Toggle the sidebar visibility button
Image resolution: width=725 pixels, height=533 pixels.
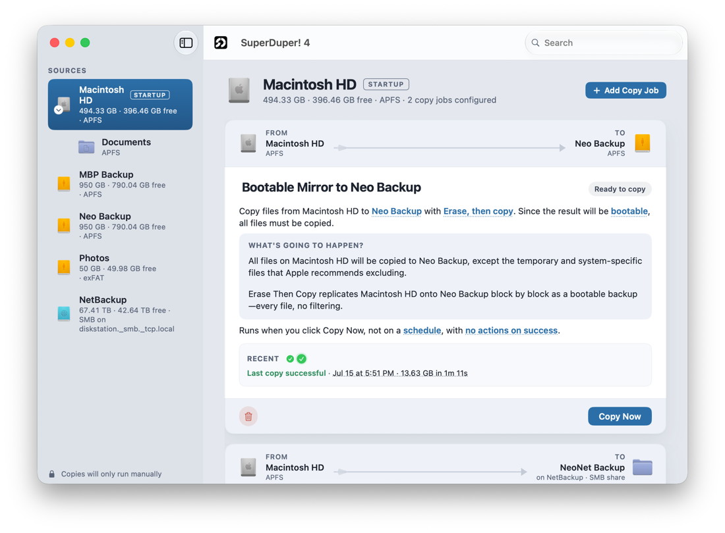point(186,43)
